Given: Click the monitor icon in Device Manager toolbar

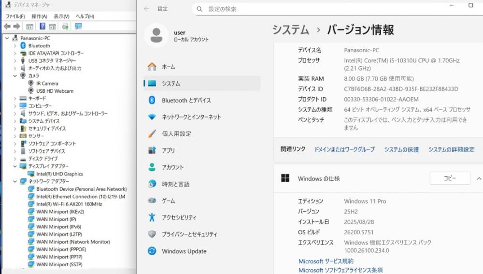Looking at the screenshot, I should click(x=78, y=27).
